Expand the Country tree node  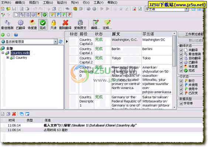point(8,58)
